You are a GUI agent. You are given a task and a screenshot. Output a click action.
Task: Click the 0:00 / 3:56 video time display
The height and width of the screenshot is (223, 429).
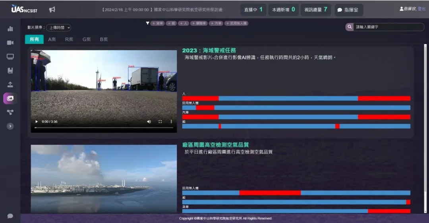50,122
